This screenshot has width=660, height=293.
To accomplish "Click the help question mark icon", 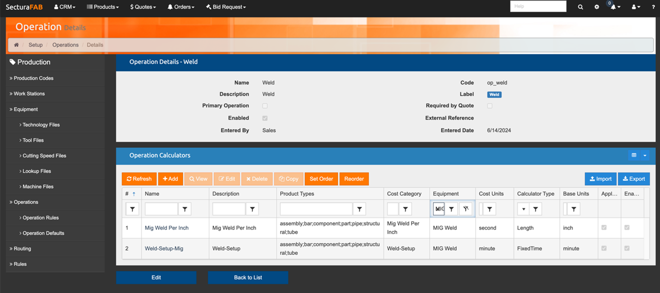I will 653,7.
